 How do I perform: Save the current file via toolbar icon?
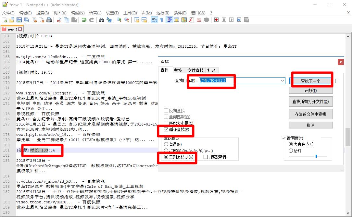[19, 20]
